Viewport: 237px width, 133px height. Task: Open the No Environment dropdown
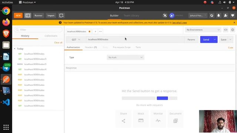(x=203, y=30)
